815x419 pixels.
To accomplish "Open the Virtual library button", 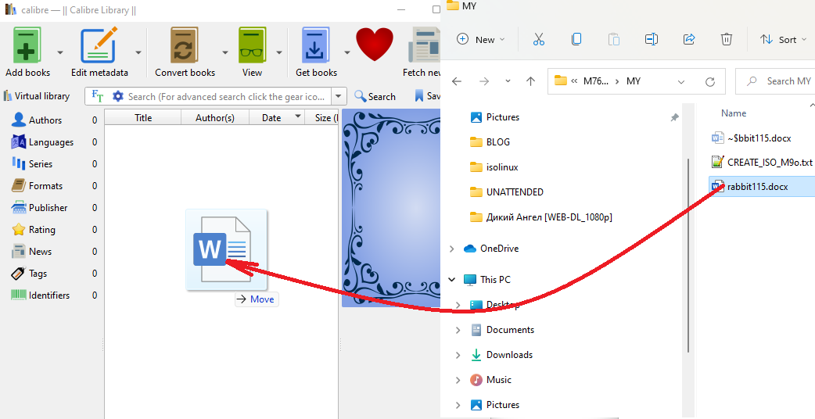I will pyautogui.click(x=37, y=96).
